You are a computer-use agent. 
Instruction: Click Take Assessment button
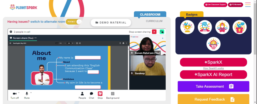pos(213,86)
